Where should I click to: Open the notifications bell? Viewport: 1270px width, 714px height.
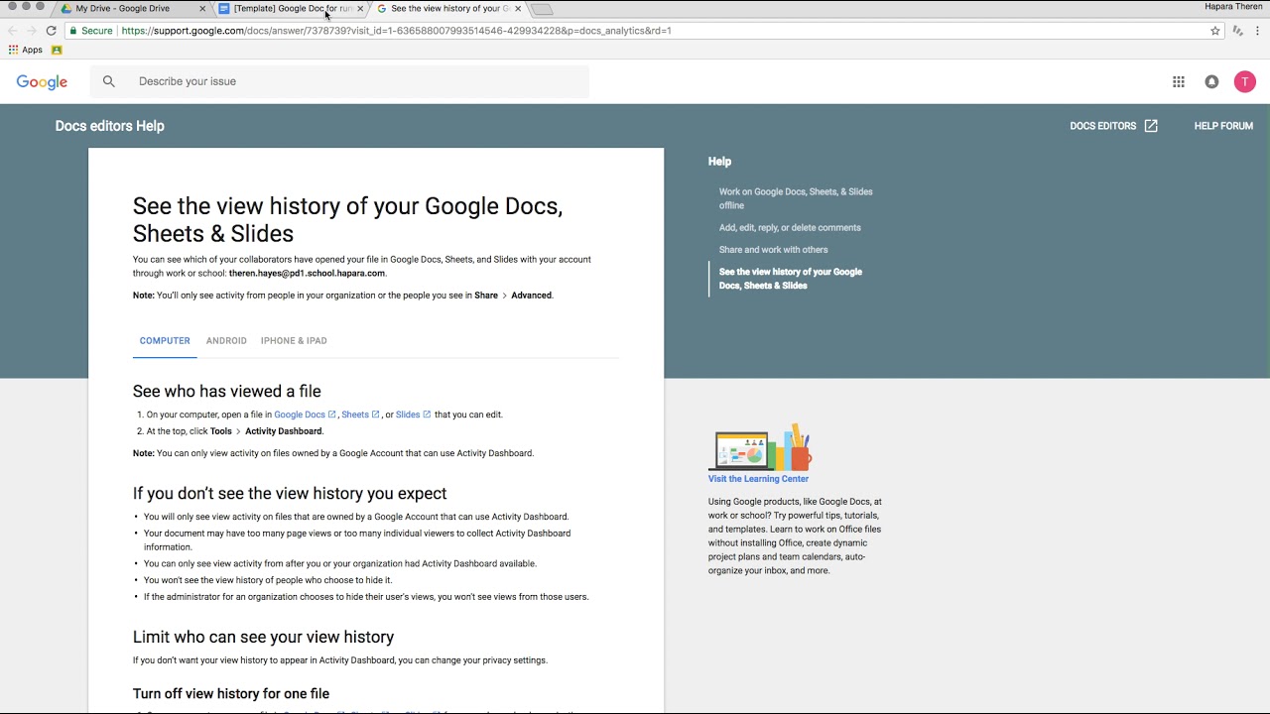1211,82
